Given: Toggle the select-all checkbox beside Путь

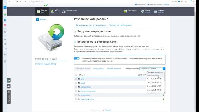Looking at the screenshot, I should pos(76,75).
